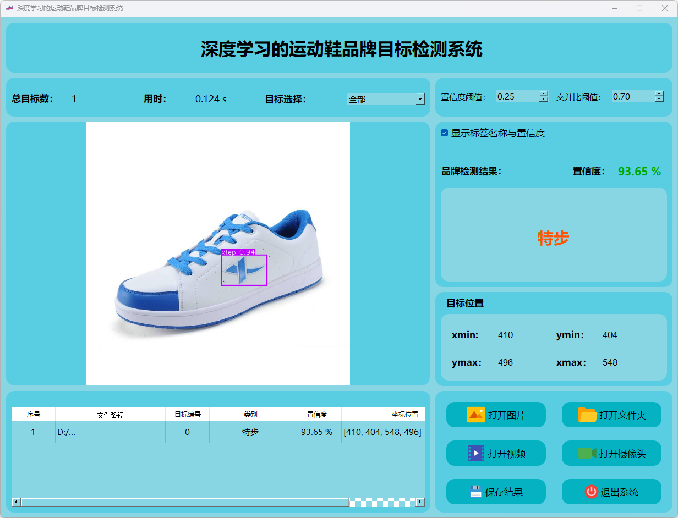Click the 0.124 s elapsed time value

point(211,99)
